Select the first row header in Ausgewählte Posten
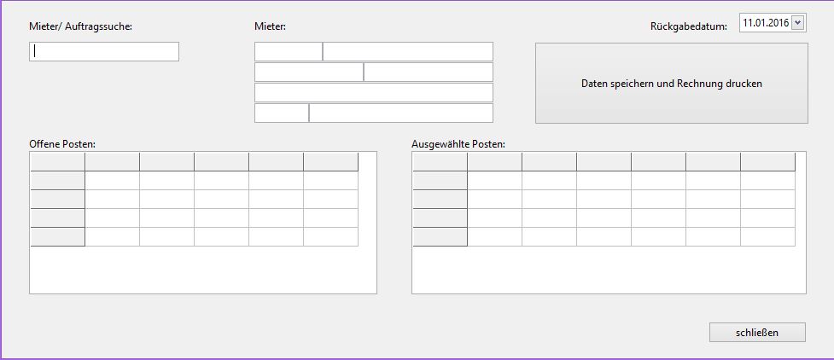 click(440, 180)
